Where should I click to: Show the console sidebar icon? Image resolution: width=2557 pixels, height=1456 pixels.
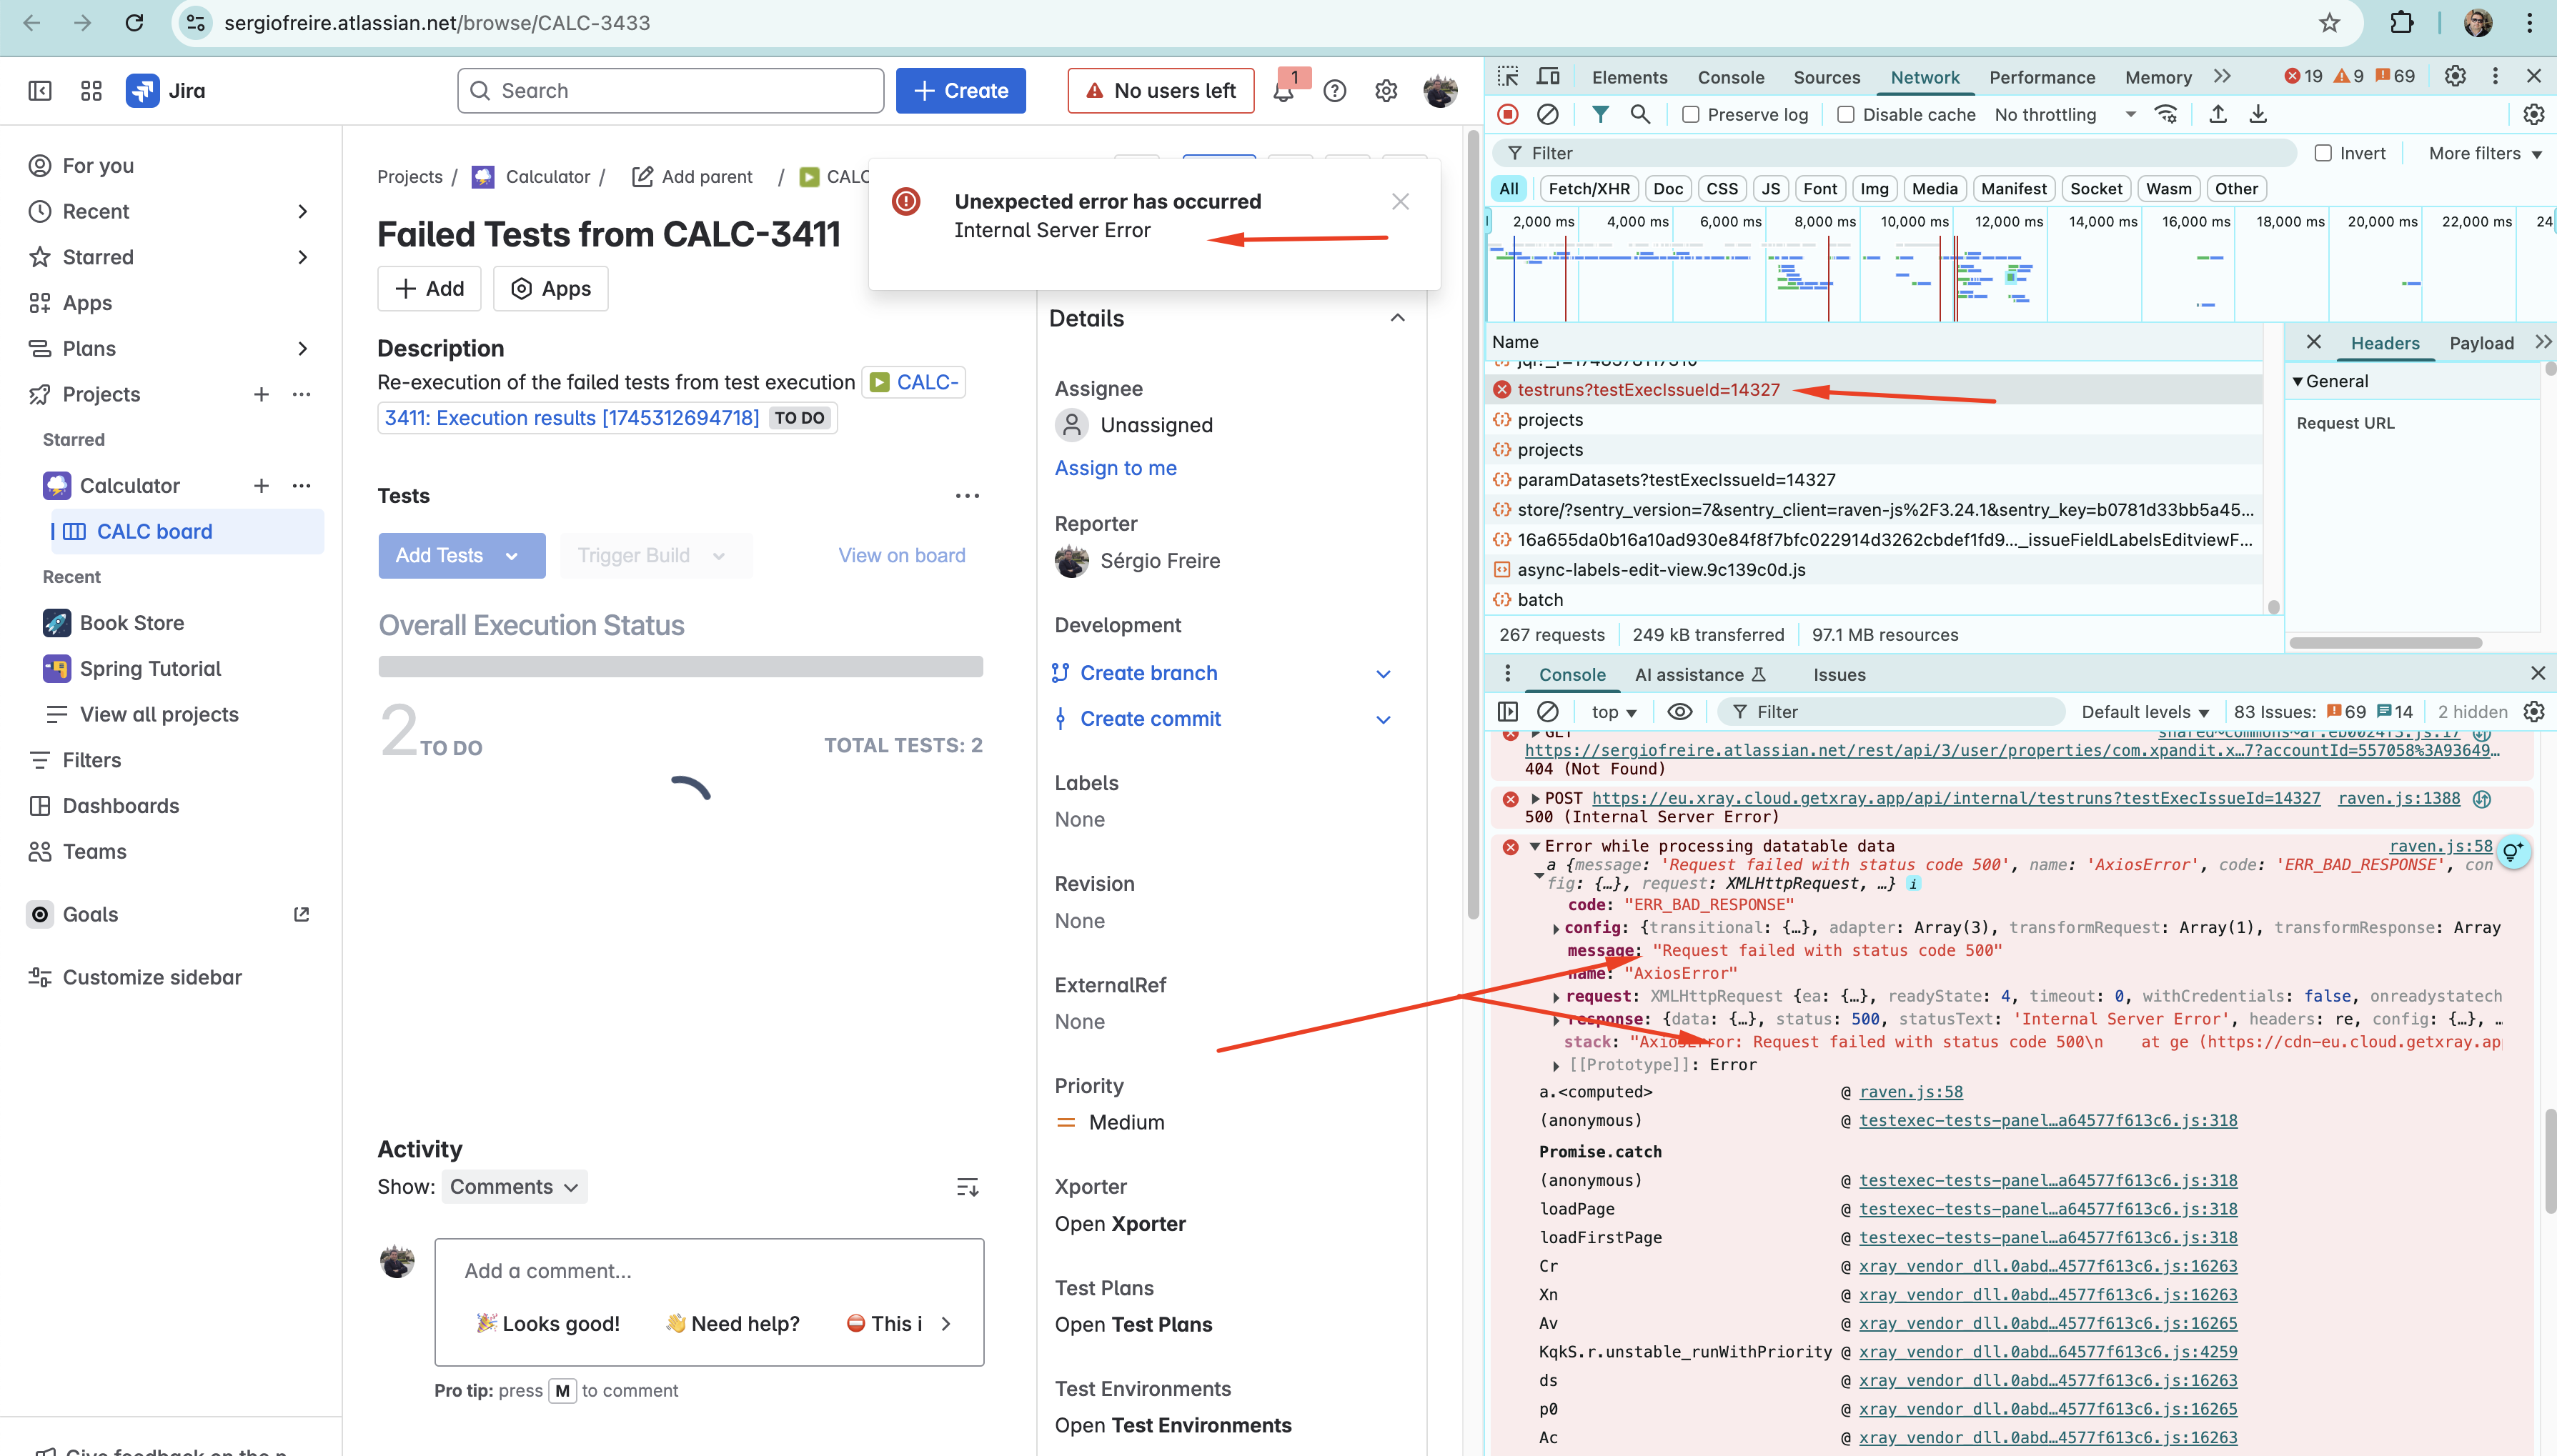pyautogui.click(x=1508, y=712)
